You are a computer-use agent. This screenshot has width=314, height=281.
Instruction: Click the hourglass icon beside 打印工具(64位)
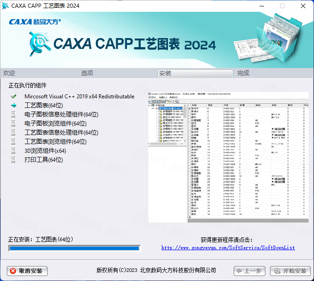coord(14,160)
